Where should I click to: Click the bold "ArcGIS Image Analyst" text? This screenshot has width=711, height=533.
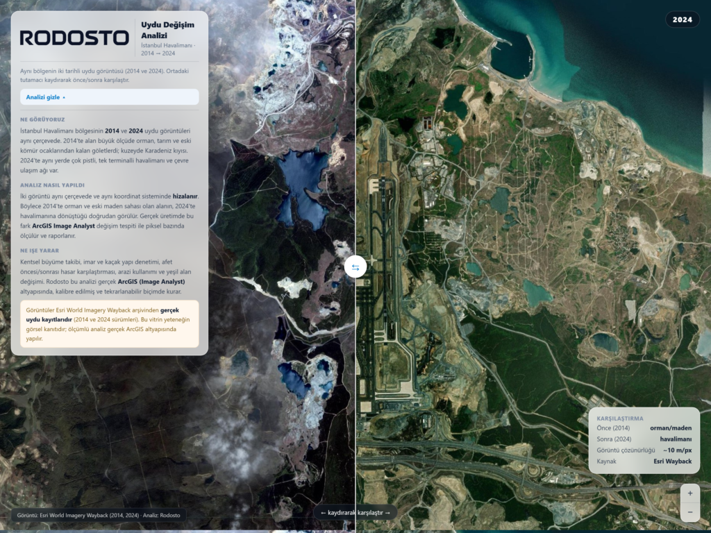(x=63, y=226)
